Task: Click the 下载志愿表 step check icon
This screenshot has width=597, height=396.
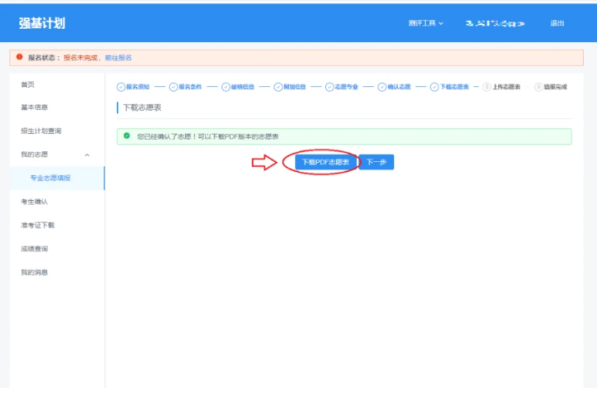Action: tap(434, 87)
